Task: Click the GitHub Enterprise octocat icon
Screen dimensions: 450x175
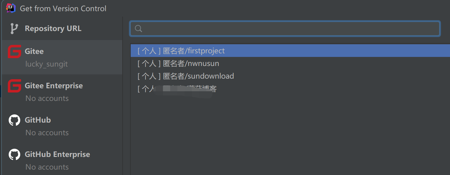Action: [14, 155]
